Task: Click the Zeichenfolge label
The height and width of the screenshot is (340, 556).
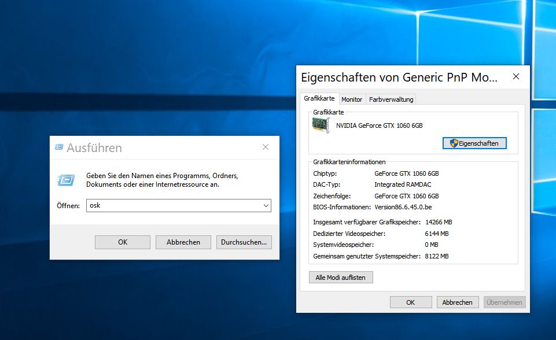Action: (332, 196)
